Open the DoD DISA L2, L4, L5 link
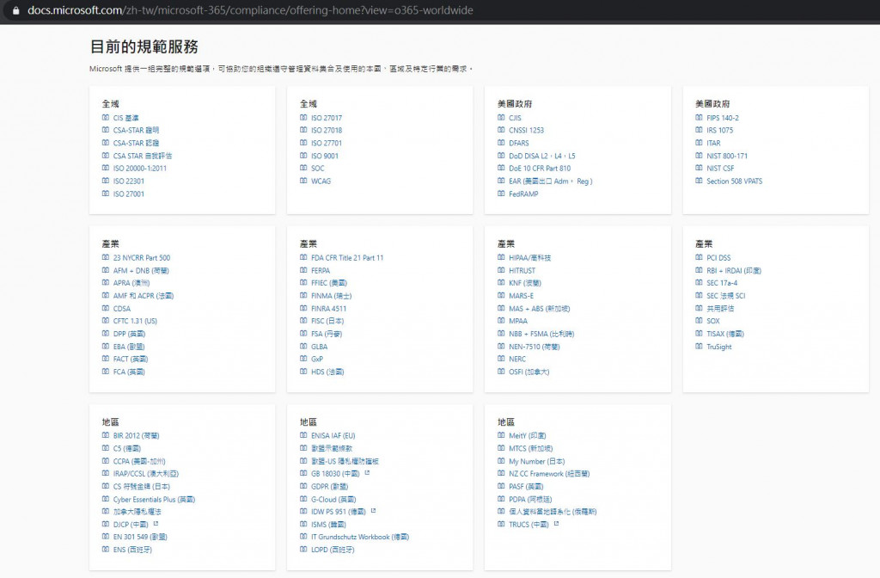The width and height of the screenshot is (880, 578). tap(542, 157)
